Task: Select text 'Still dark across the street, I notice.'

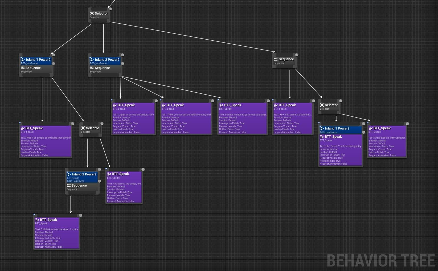Action: (60, 229)
